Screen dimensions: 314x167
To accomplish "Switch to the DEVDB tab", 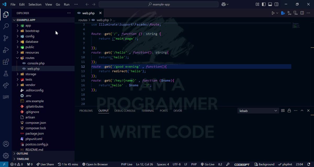I will click(x=178, y=111).
